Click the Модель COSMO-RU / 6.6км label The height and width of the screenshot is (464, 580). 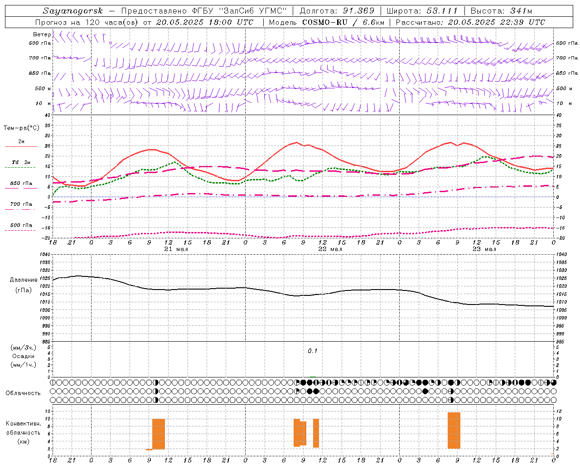[x=326, y=22]
